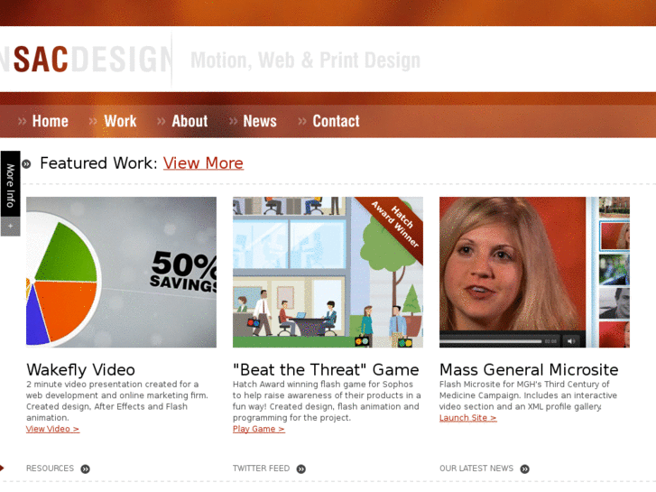Follow the View More featured work link

tap(203, 163)
